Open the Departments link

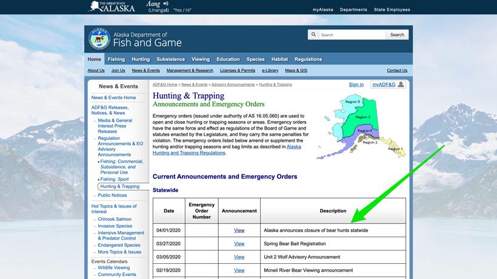point(353,10)
